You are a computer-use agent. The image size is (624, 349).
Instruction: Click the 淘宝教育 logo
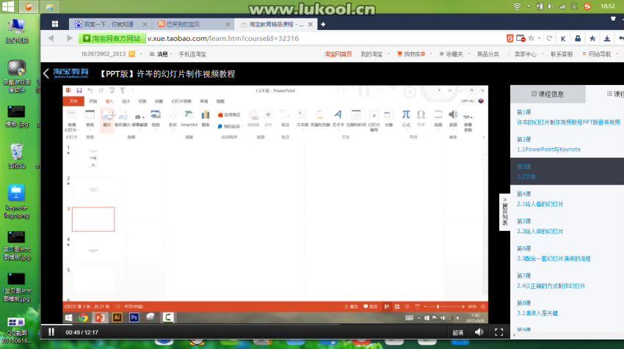[x=70, y=73]
